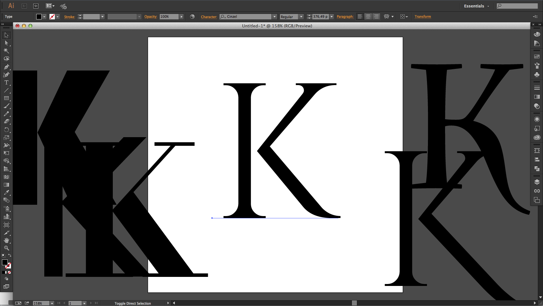543x306 pixels.
Task: Open font size dropdown beside 376,49 p
Action: [x=331, y=16]
